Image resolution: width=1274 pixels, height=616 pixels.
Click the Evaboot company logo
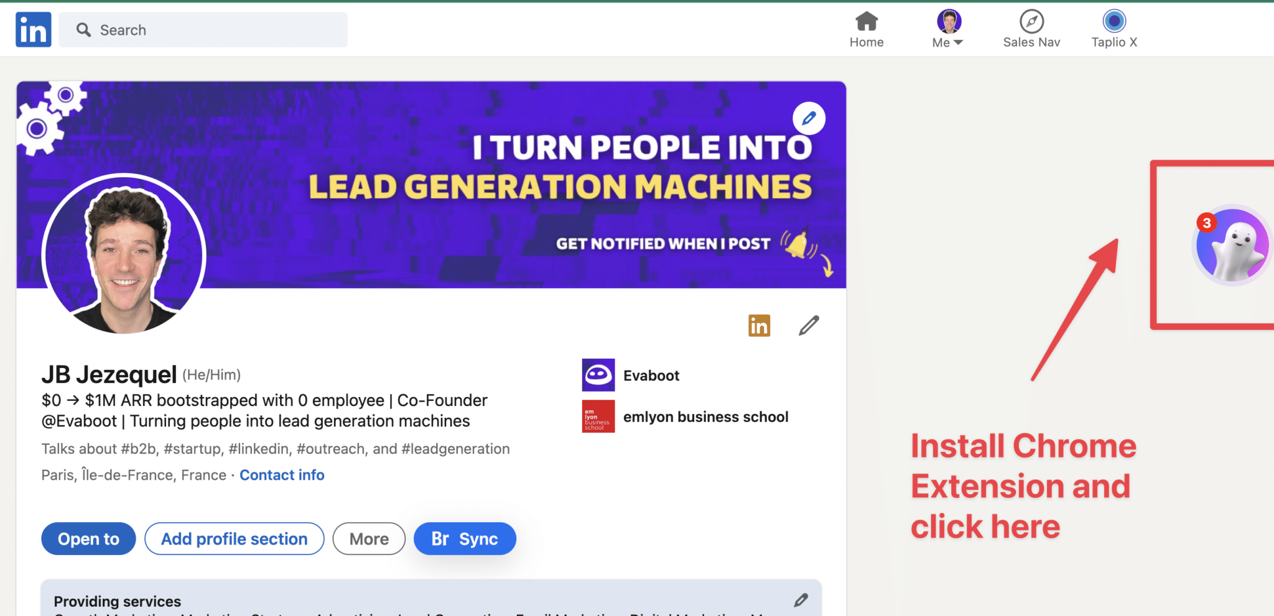click(x=597, y=375)
